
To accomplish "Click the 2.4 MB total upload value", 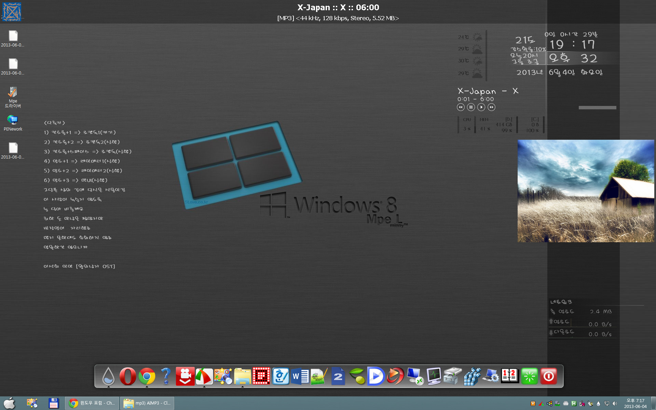I will [601, 312].
